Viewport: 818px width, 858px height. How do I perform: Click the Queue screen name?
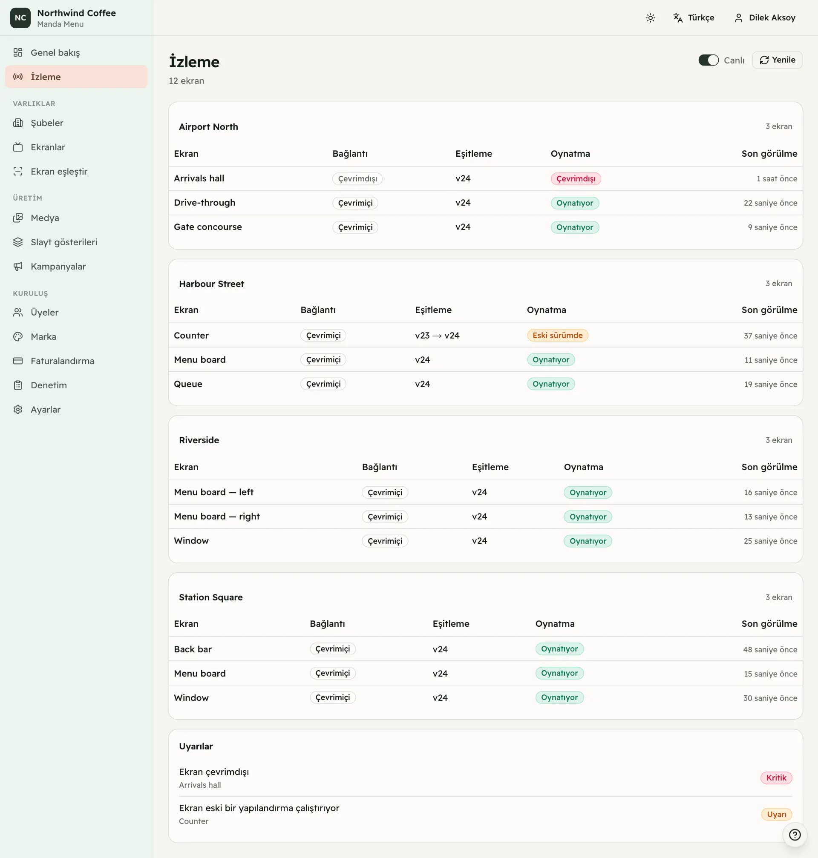(x=188, y=384)
